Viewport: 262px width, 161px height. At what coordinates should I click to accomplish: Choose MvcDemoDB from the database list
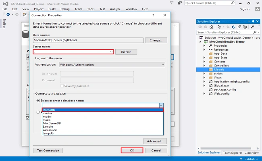coord(103,123)
